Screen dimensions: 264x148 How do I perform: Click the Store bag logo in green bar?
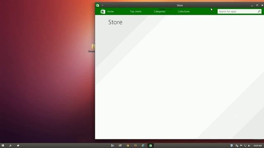(x=103, y=12)
